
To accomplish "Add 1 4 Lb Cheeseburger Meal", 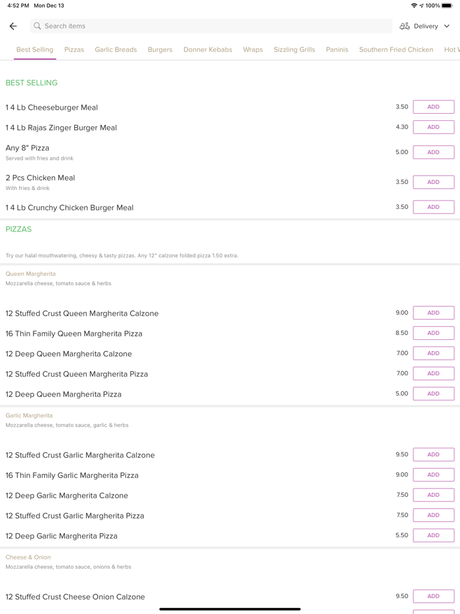I will pos(433,107).
